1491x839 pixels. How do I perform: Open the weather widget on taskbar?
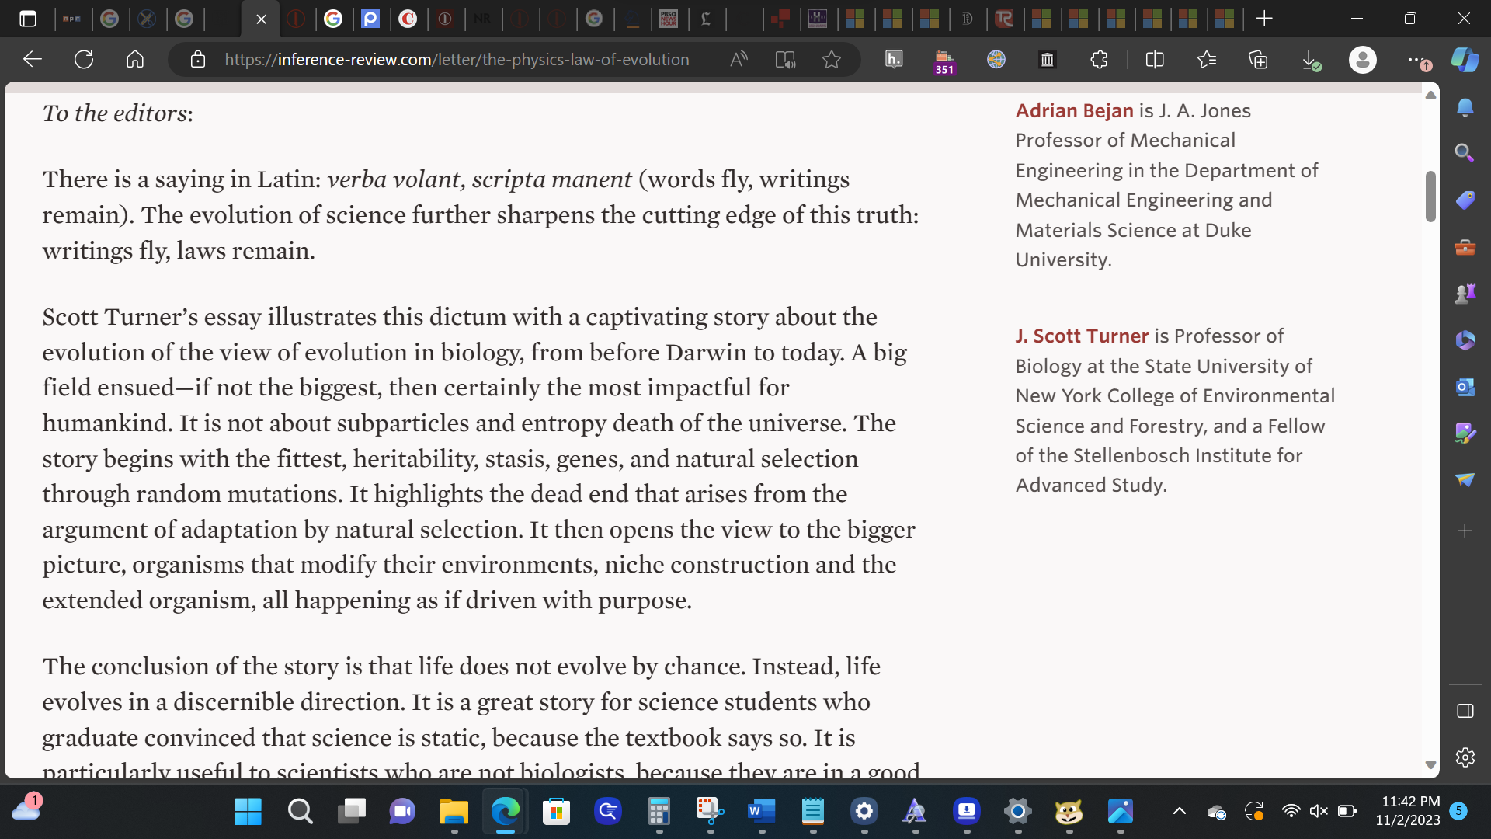[27, 808]
